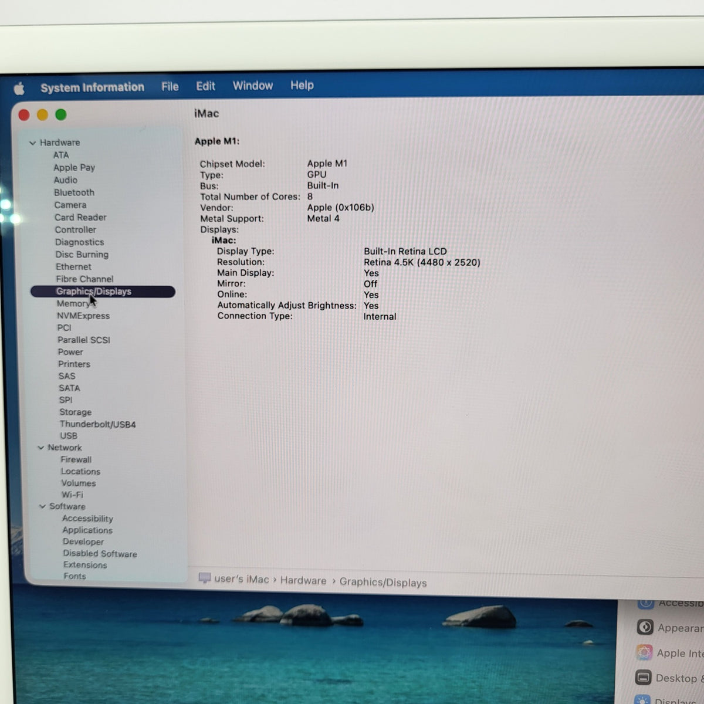This screenshot has width=704, height=704.
Task: Select Accessibility under Software
Action: (87, 519)
